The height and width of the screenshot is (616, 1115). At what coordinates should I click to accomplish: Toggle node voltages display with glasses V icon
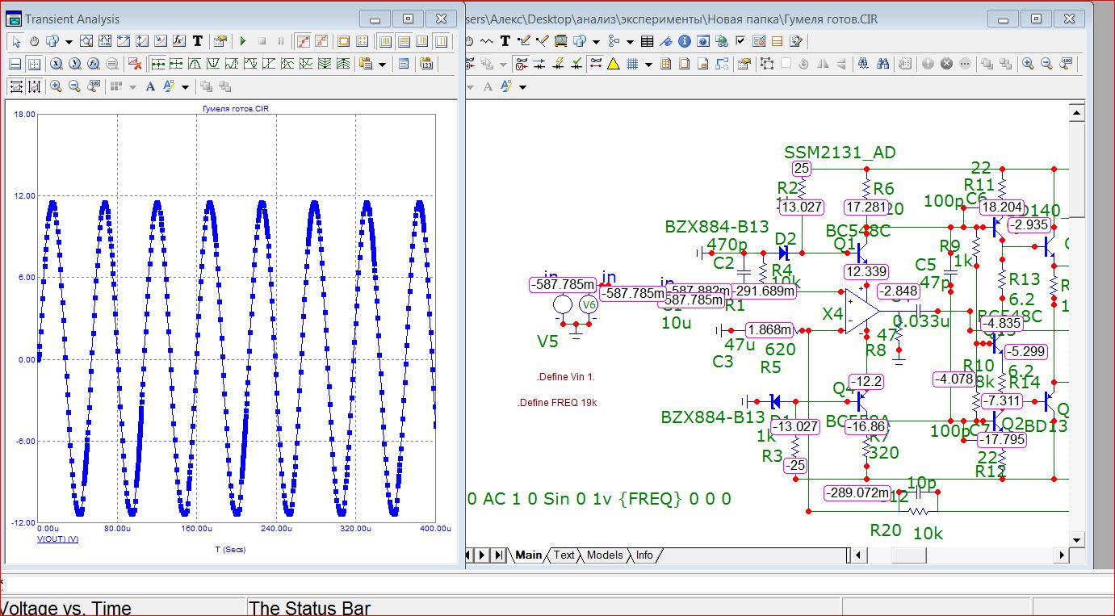pos(522,64)
